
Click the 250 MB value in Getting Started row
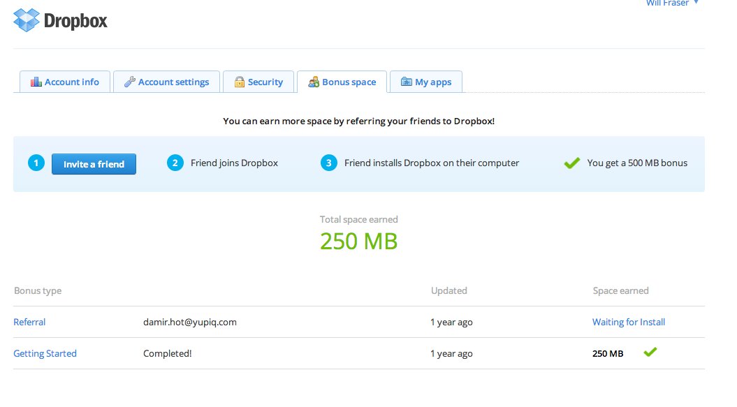[x=608, y=353]
